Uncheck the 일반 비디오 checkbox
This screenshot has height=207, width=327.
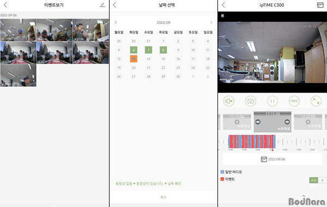[x=222, y=172]
